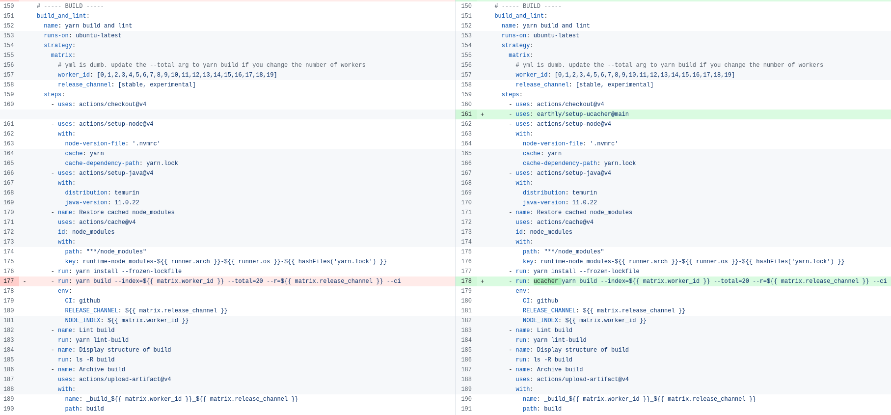The height and width of the screenshot is (415, 891).
Task: Click 'java-version: 11.0.22' in right pane
Action: [x=560, y=202]
